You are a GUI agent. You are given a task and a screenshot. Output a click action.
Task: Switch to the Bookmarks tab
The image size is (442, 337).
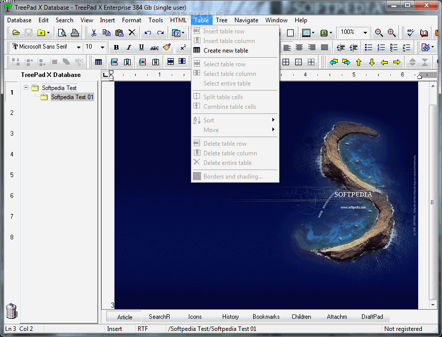(266, 317)
